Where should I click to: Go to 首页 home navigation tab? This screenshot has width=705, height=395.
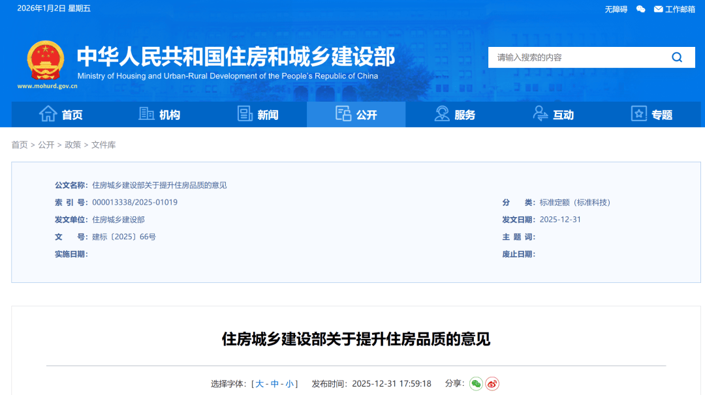pyautogui.click(x=61, y=115)
